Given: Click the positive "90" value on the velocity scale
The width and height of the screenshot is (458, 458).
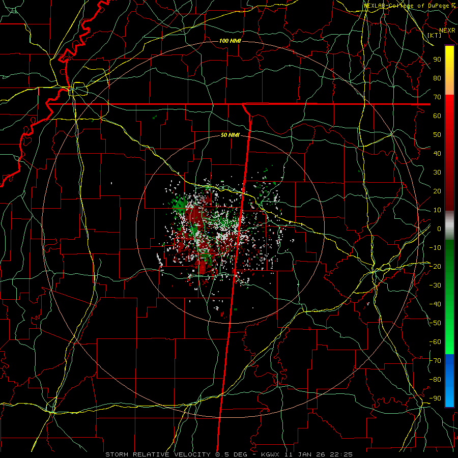Looking at the screenshot, I should 437,60.
